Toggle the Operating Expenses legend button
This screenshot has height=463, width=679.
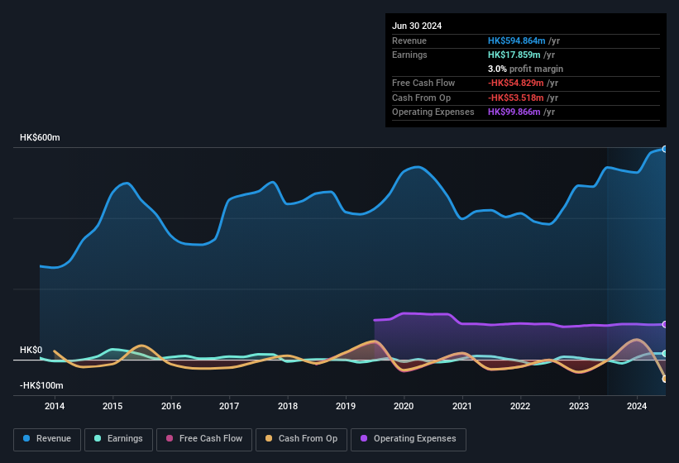[x=409, y=439]
